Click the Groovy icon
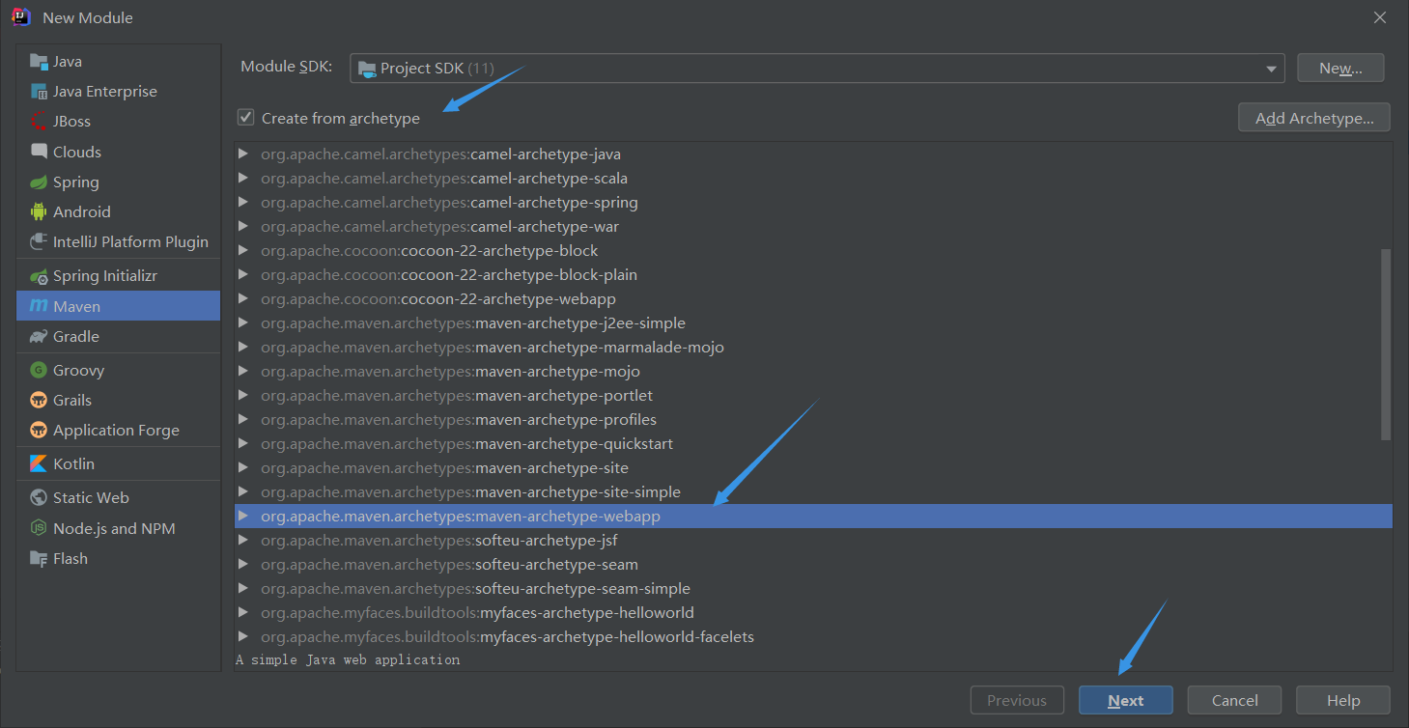Viewport: 1409px width, 728px height. 39,370
